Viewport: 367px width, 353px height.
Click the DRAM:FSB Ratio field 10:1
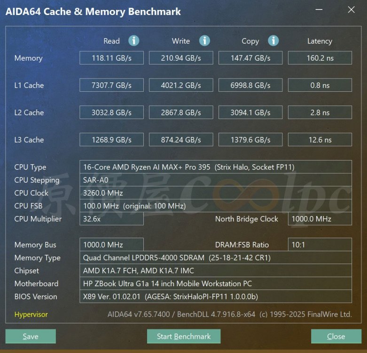pos(320,245)
